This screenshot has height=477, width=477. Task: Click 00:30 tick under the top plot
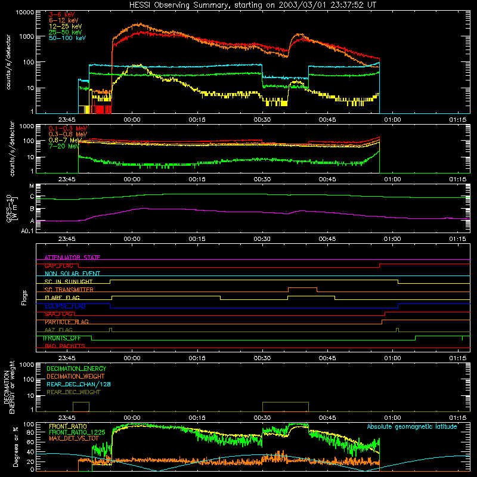point(262,120)
